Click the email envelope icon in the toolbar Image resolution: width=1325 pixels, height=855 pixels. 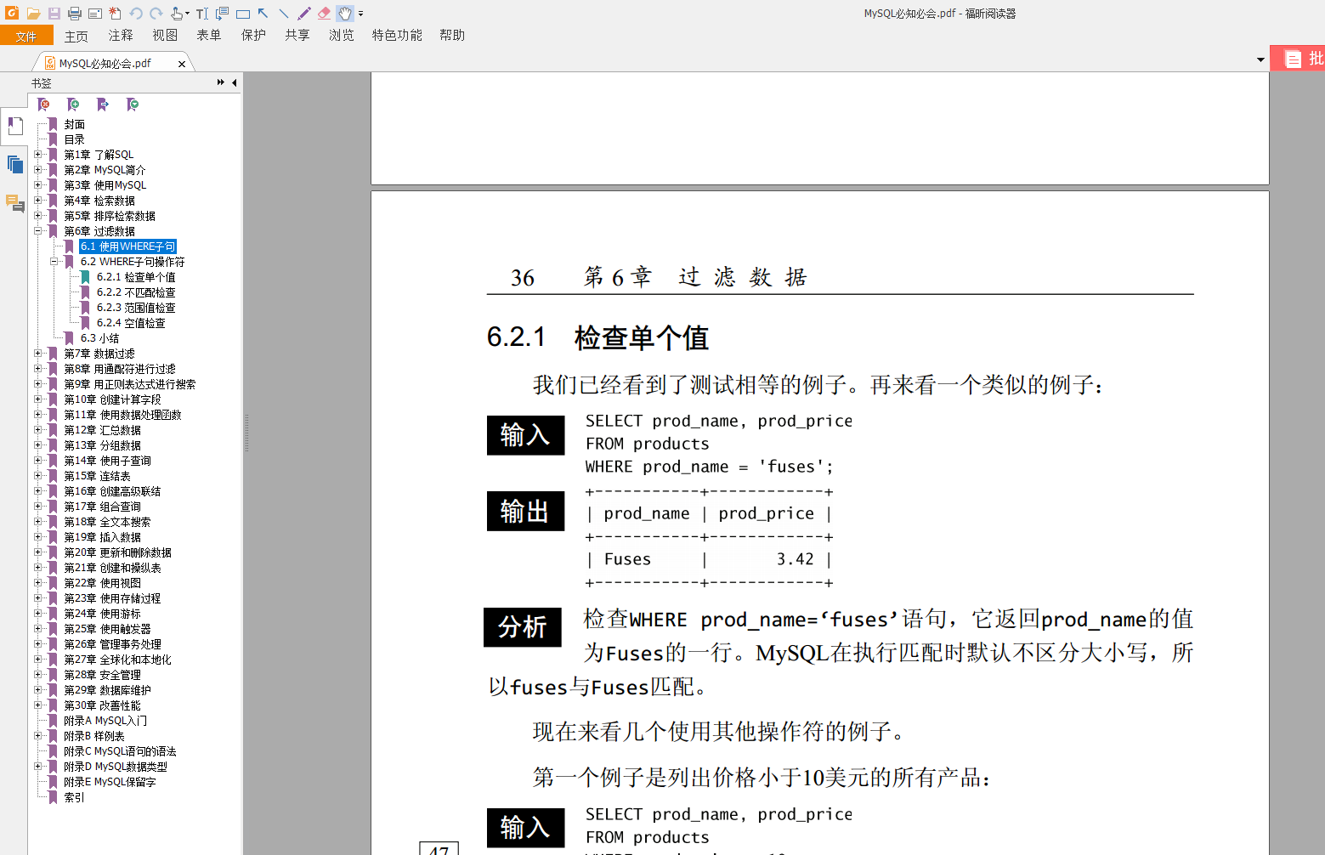point(95,13)
